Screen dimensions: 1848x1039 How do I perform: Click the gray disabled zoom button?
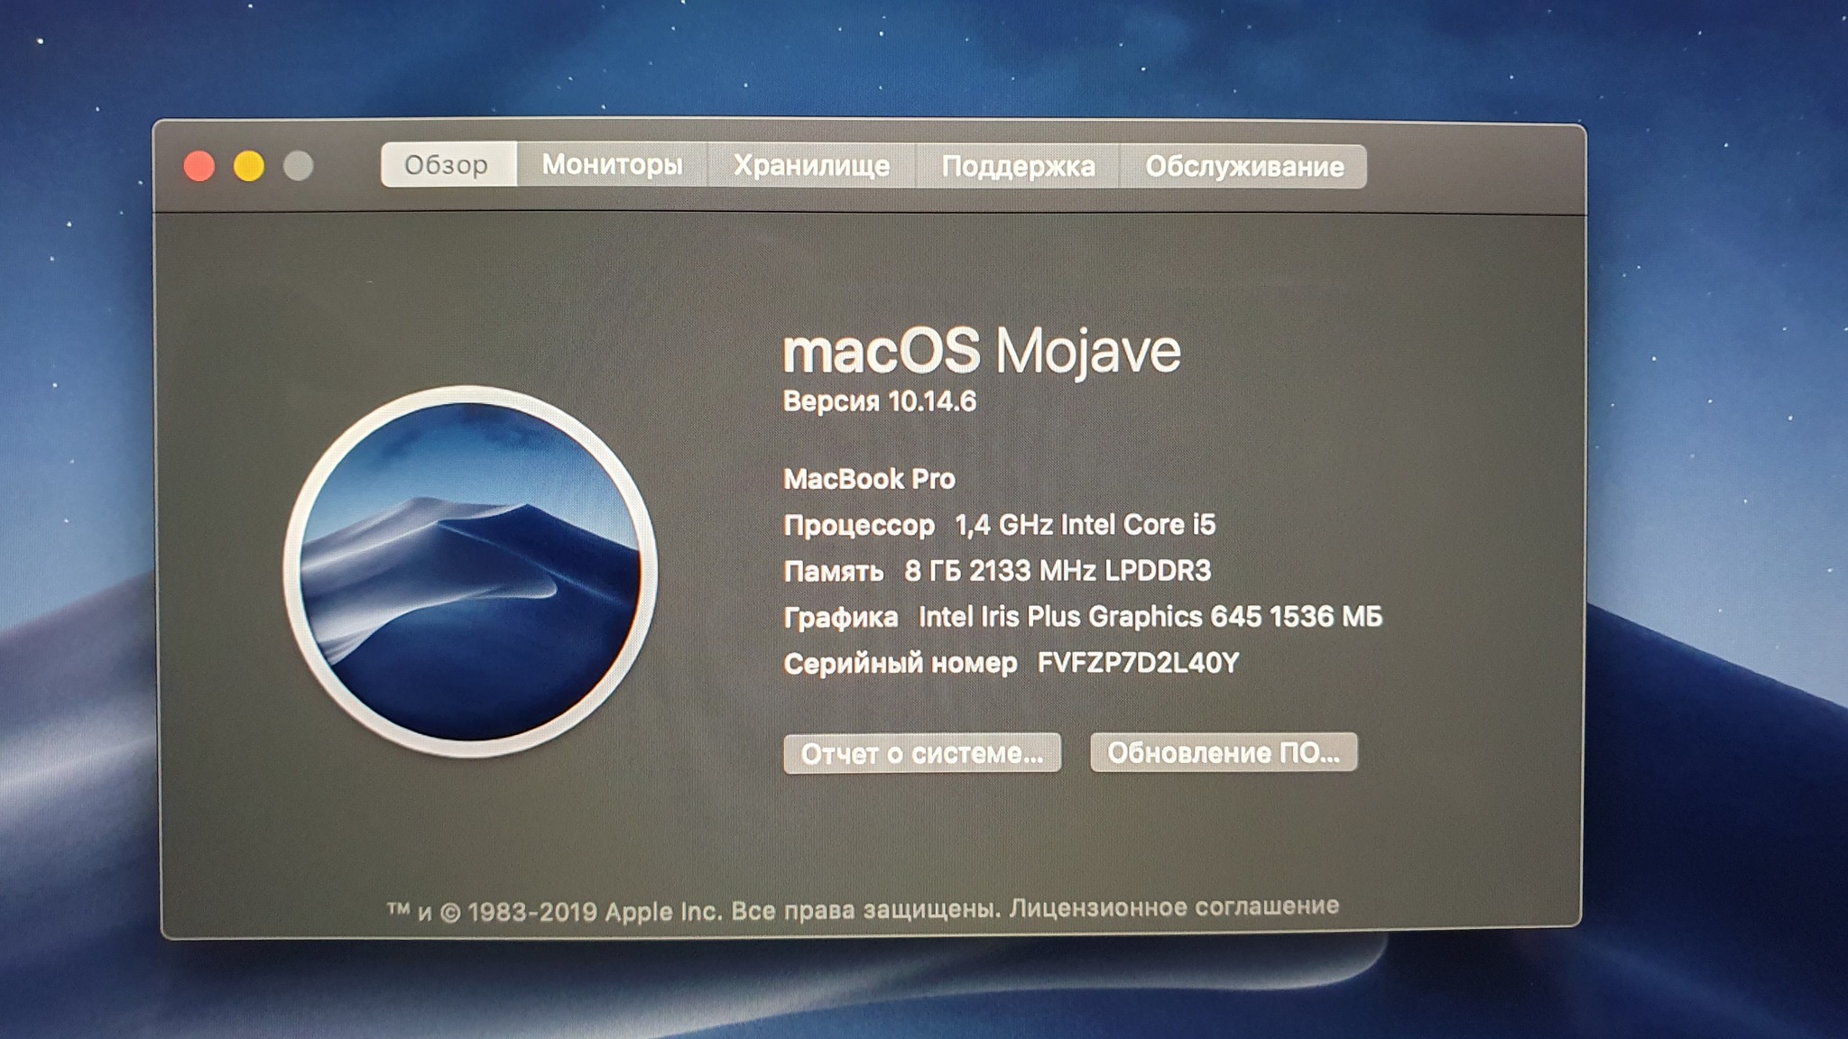pyautogui.click(x=299, y=166)
